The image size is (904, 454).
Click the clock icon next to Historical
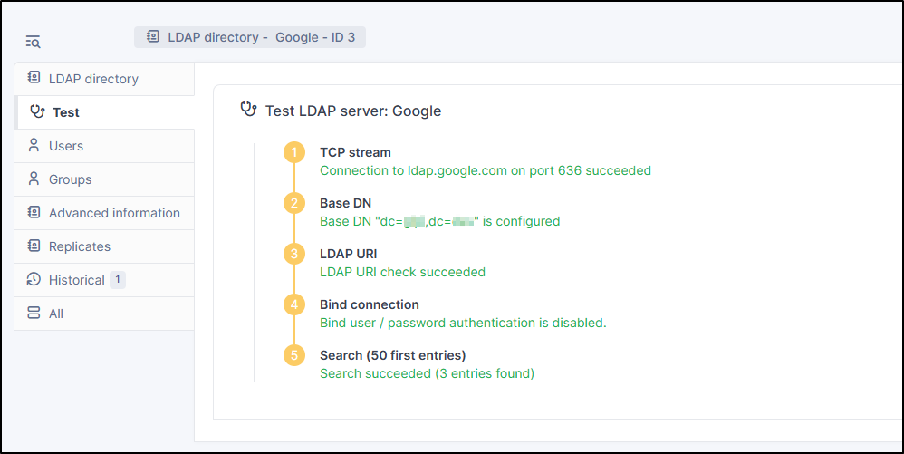pos(34,280)
